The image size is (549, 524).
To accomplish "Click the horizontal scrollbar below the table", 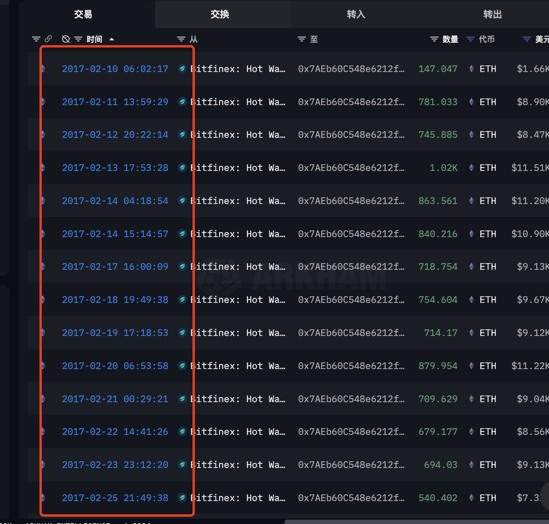I will 416,522.
